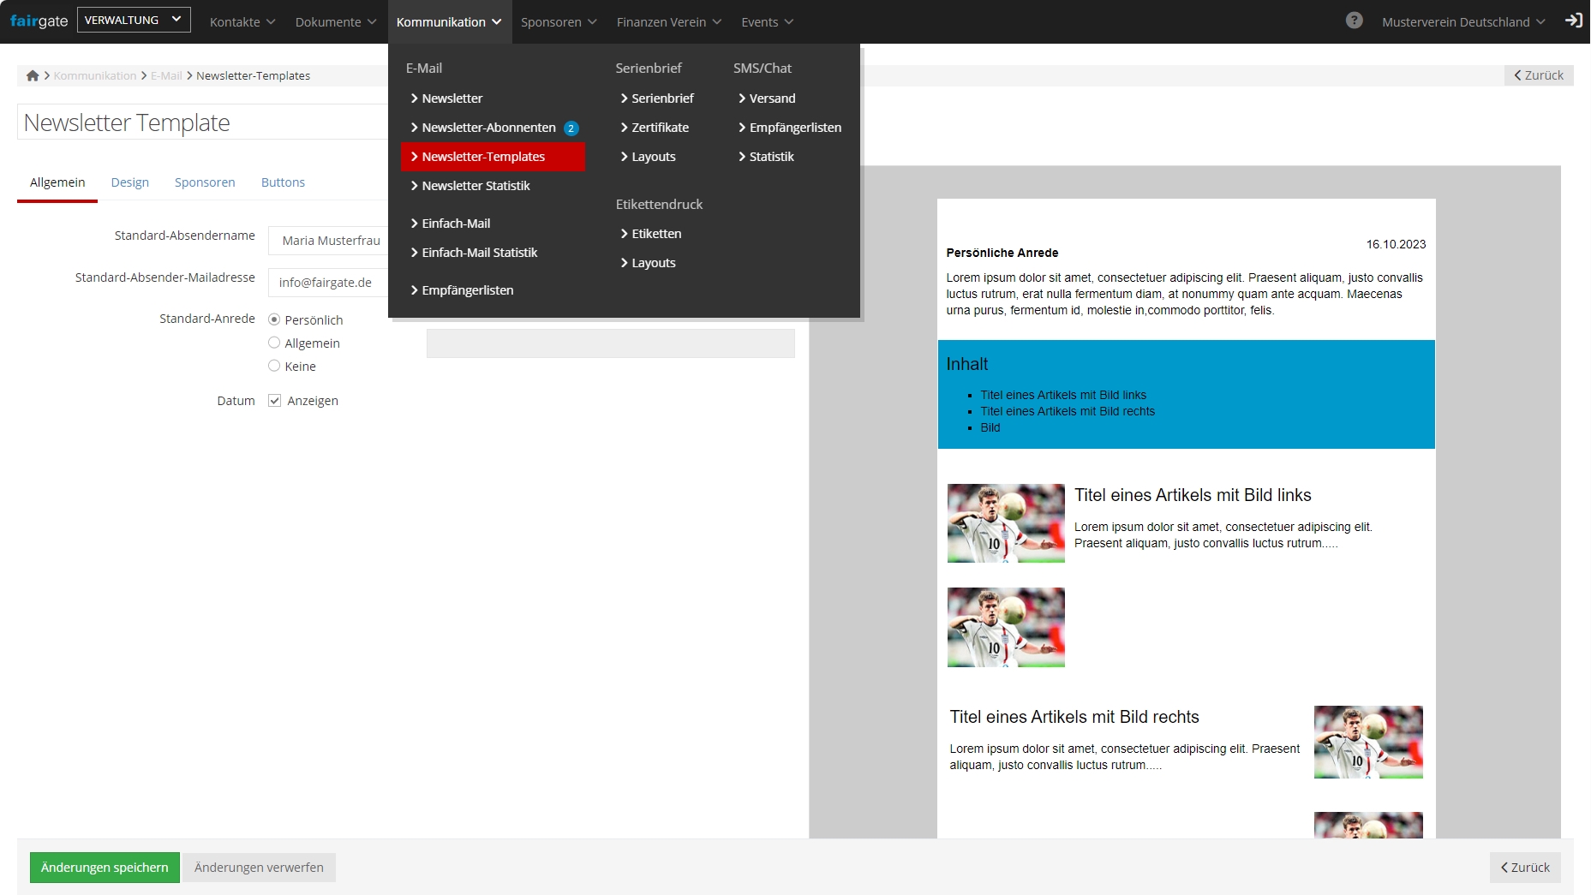The width and height of the screenshot is (1591, 895).
Task: Open the help question mark icon
Action: (x=1354, y=21)
